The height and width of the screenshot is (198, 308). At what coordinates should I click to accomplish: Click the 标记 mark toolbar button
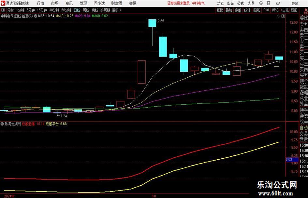pos(275,10)
